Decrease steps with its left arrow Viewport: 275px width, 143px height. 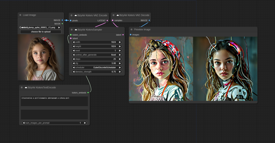click(x=74, y=59)
